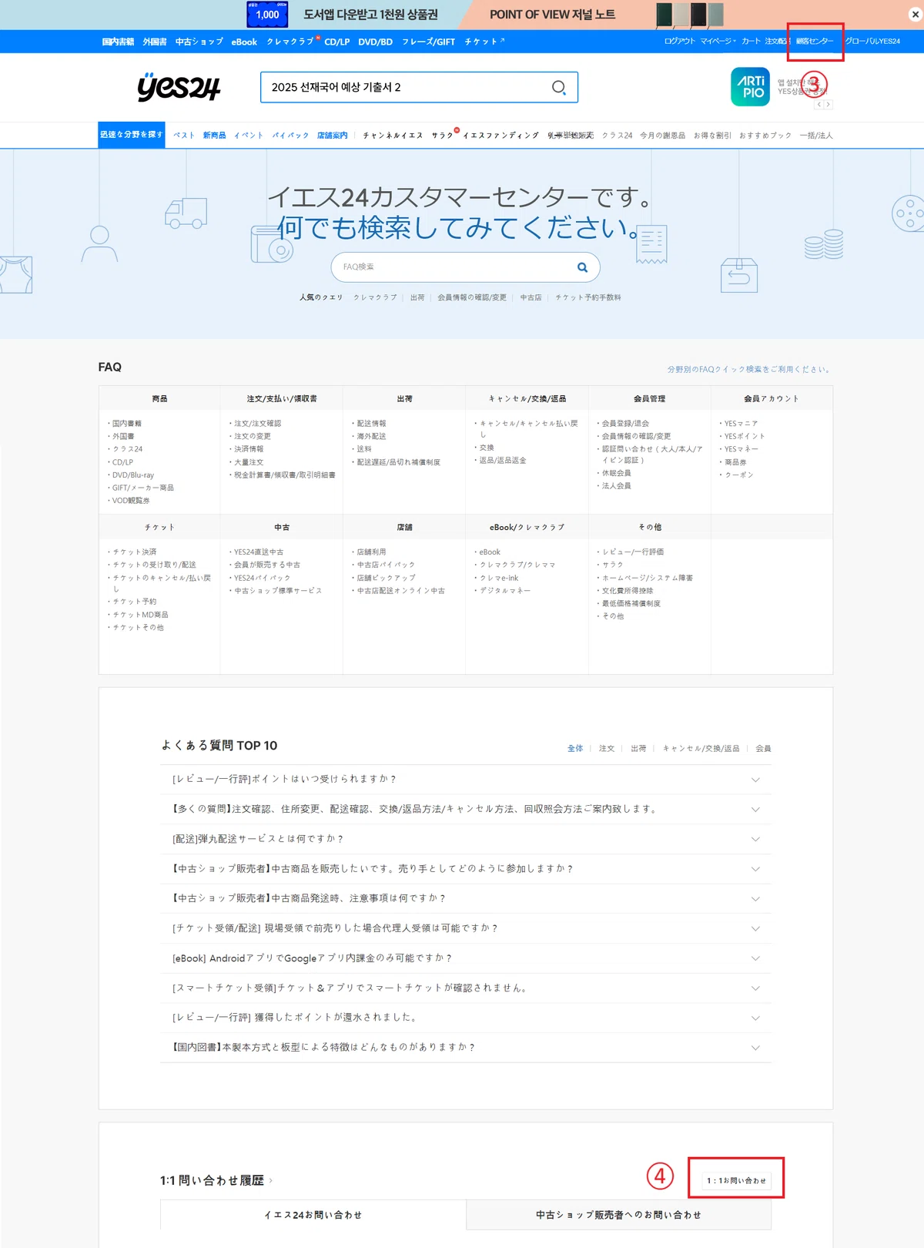Open FAQ item デジタルマネー
924x1248 pixels.
coord(504,591)
